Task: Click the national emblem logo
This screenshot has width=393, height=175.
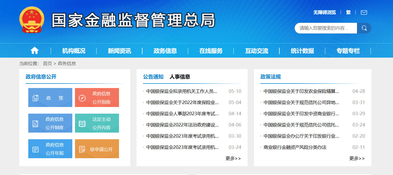Action: [32, 20]
